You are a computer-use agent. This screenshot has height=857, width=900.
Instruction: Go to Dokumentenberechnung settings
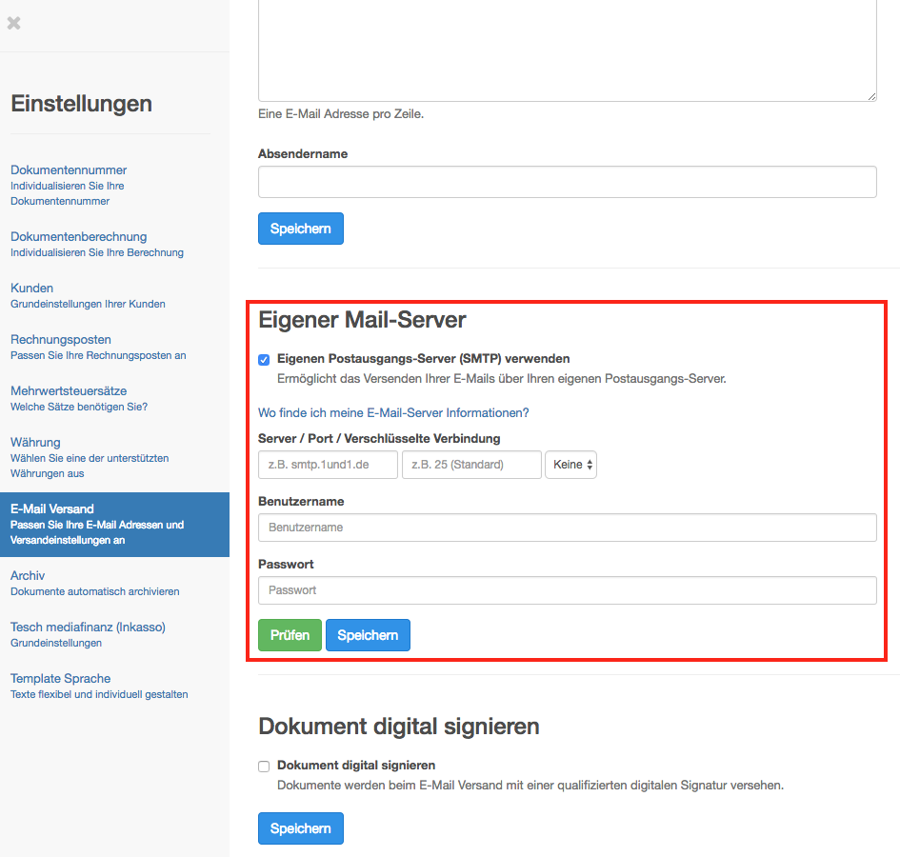[78, 237]
